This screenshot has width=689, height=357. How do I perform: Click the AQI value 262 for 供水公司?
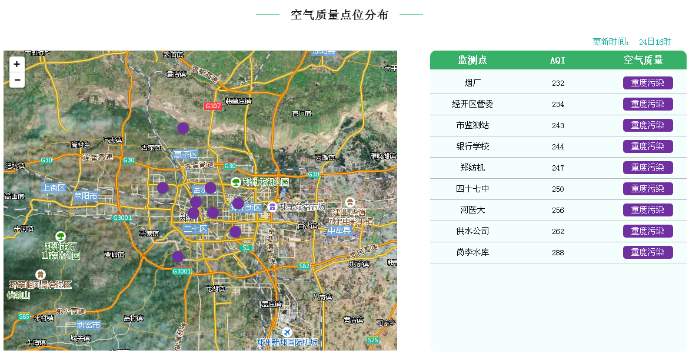coord(558,231)
